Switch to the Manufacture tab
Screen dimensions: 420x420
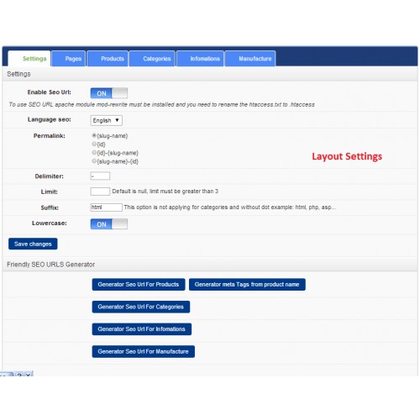(250, 59)
